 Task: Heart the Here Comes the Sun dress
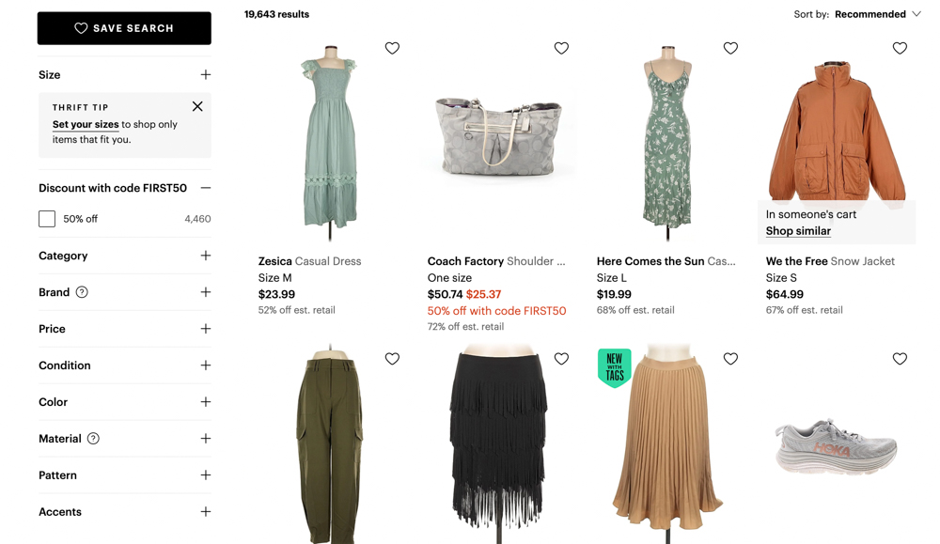point(730,48)
